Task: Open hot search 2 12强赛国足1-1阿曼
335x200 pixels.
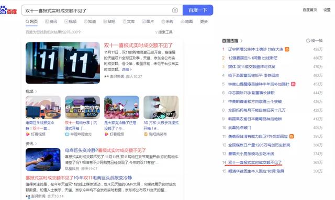Action: tap(253, 58)
